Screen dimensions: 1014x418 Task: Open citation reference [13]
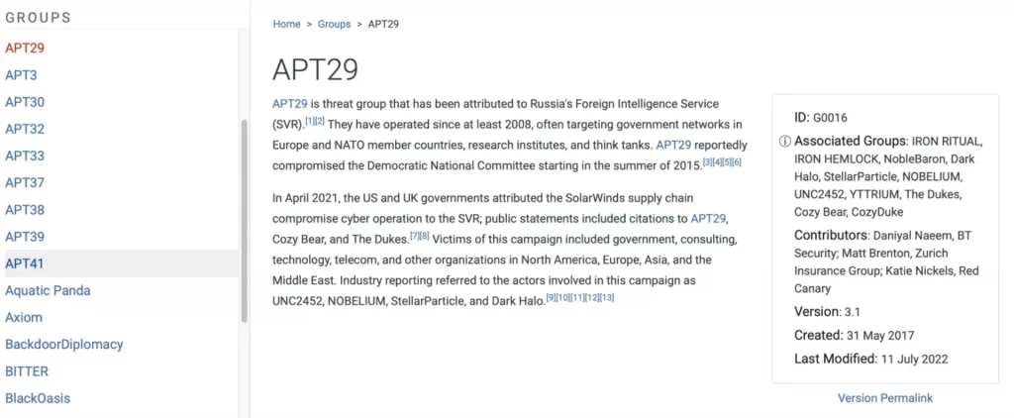tap(607, 297)
